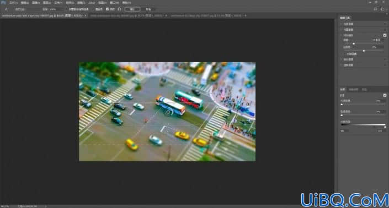Open the workspace switcher icon
389x208 pixels.
382,9
